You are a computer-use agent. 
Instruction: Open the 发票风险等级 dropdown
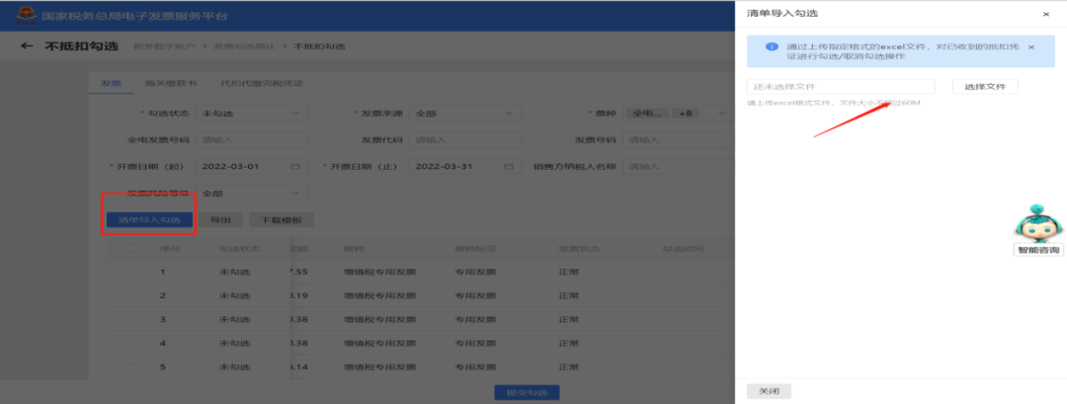[x=252, y=194]
